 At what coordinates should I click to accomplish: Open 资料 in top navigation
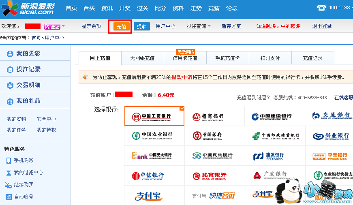tap(178, 9)
